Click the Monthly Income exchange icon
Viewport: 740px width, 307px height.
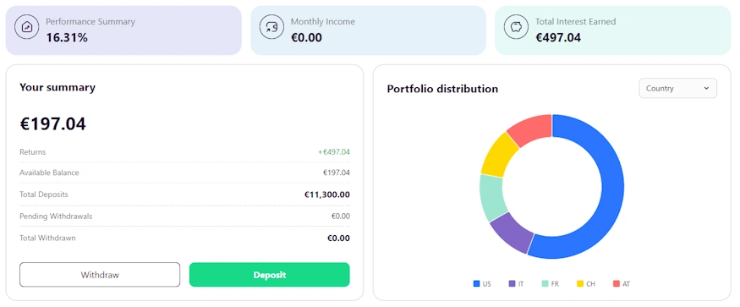[x=271, y=27]
